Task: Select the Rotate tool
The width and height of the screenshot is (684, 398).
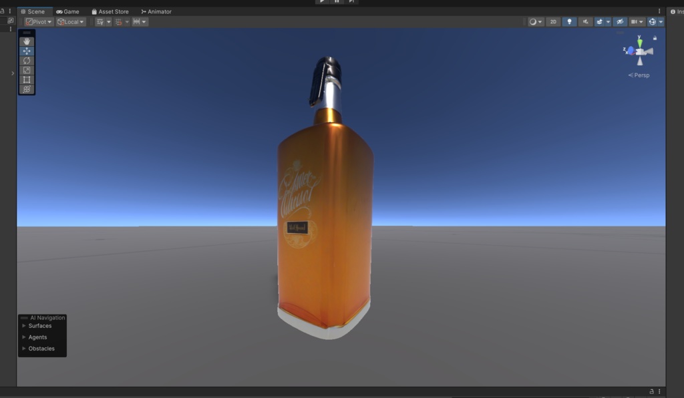Action: [x=27, y=60]
